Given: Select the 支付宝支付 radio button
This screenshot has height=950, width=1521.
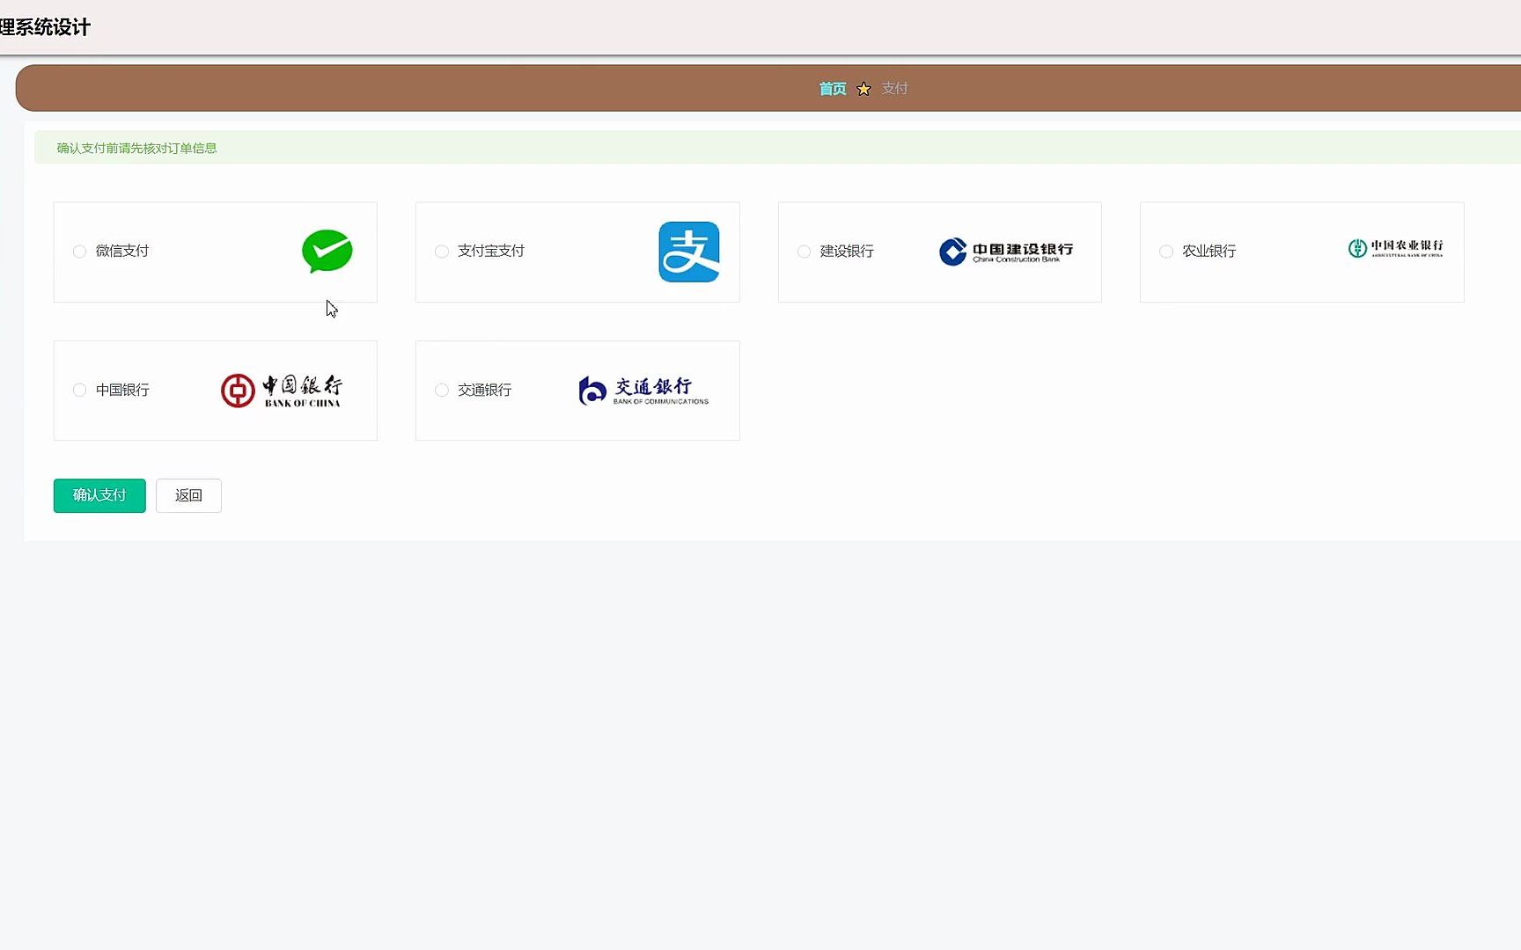Looking at the screenshot, I should point(441,252).
